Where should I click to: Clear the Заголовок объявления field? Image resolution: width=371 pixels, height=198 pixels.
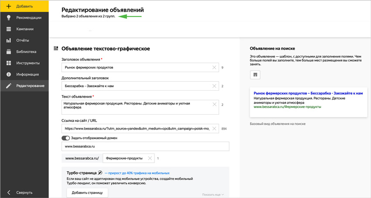click(214, 68)
